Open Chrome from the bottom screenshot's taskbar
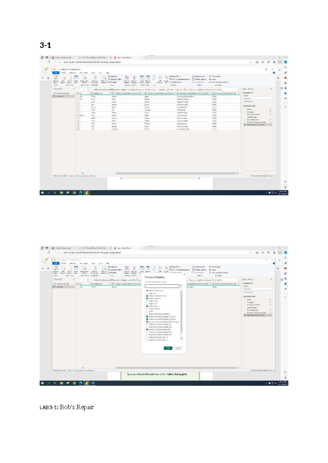The width and height of the screenshot is (328, 463). tap(74, 383)
